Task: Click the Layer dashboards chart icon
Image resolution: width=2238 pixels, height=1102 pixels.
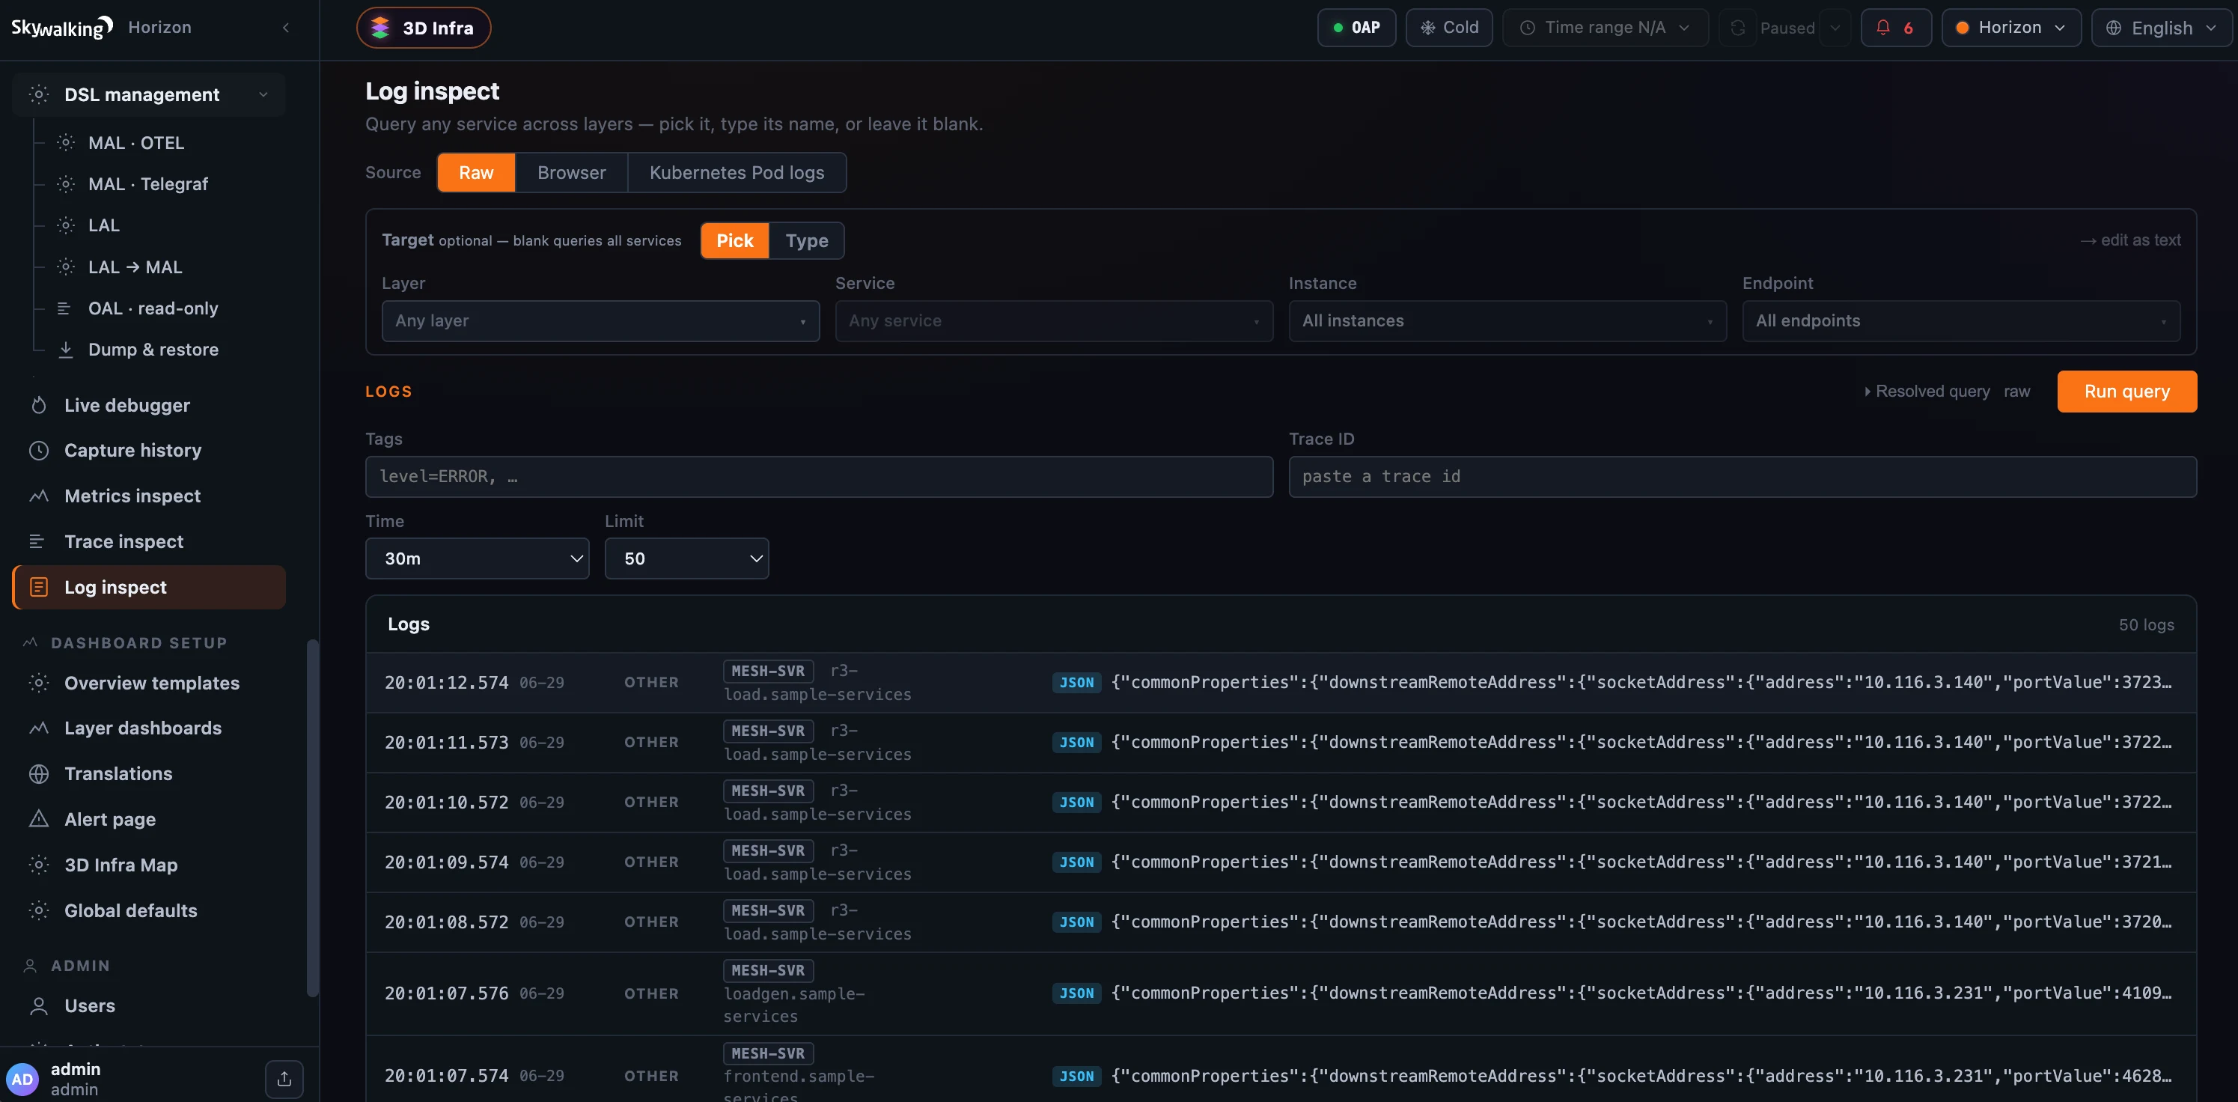Action: [39, 728]
